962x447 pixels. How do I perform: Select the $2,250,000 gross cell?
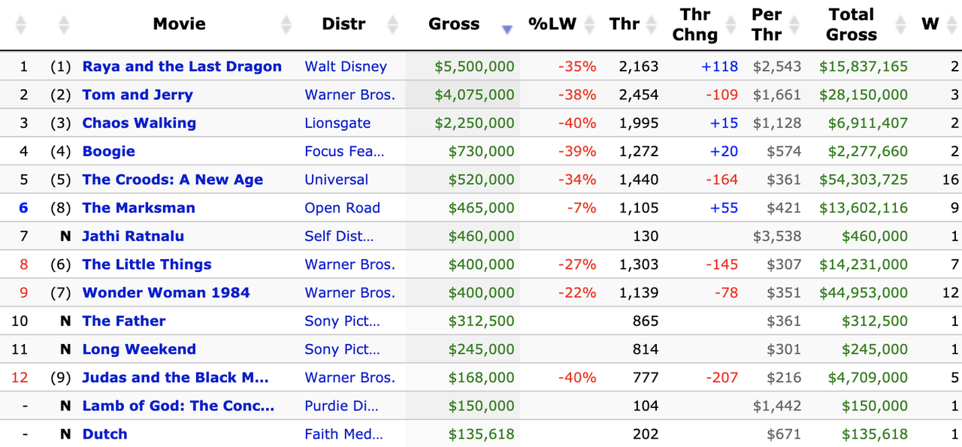pos(474,123)
